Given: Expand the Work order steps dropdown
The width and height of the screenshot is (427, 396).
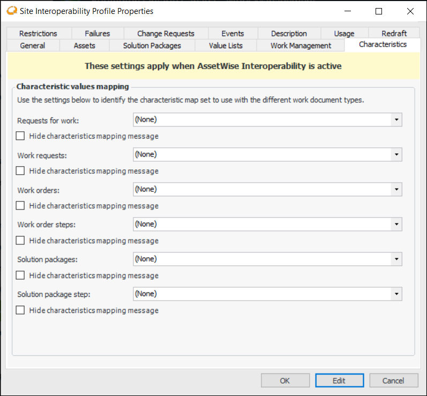Looking at the screenshot, I should click(396, 224).
